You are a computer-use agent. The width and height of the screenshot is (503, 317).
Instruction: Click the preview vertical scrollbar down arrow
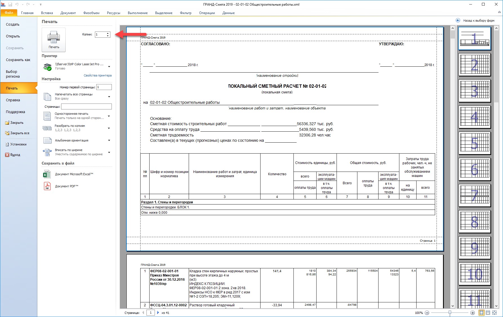[x=453, y=306]
